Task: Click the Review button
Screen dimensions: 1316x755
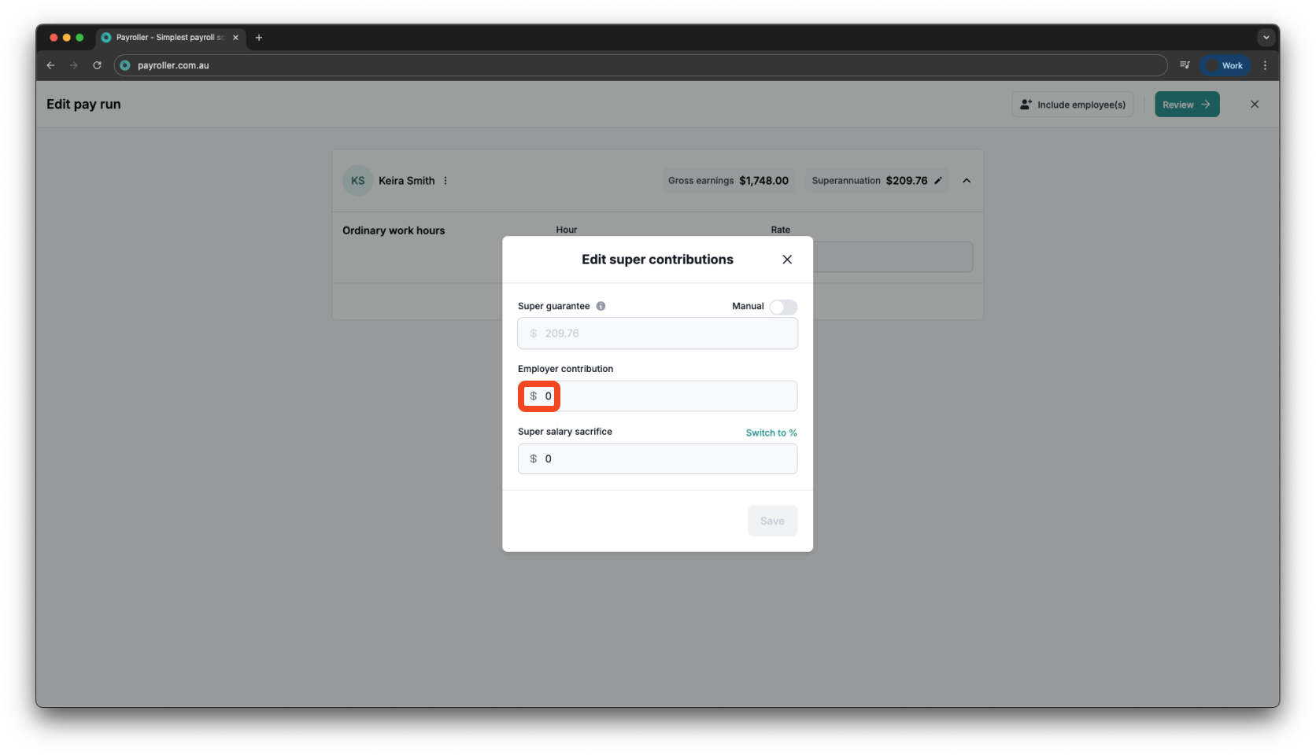Action: pos(1186,104)
